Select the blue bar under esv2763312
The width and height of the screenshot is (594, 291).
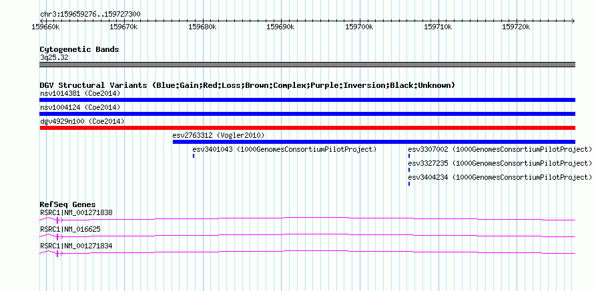click(x=374, y=142)
